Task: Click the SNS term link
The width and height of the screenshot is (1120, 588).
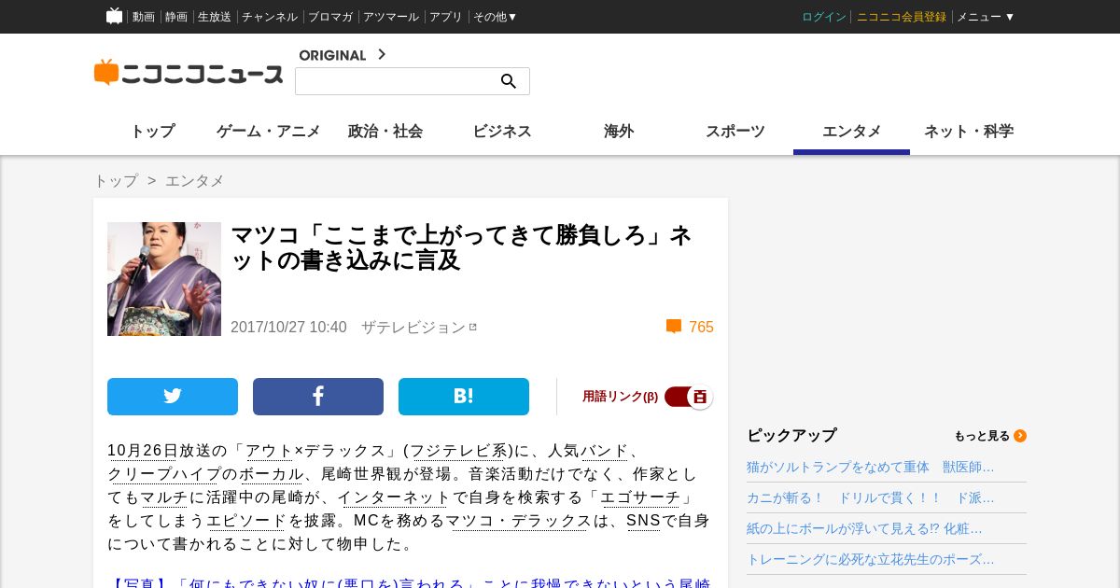Action: coord(643,521)
